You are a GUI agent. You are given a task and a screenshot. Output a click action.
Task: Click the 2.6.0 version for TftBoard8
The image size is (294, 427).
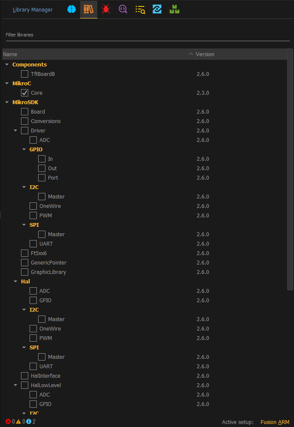(203, 74)
